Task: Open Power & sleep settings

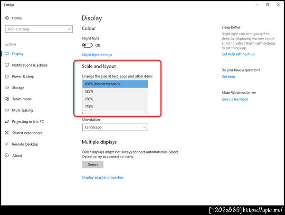Action: click(x=23, y=77)
